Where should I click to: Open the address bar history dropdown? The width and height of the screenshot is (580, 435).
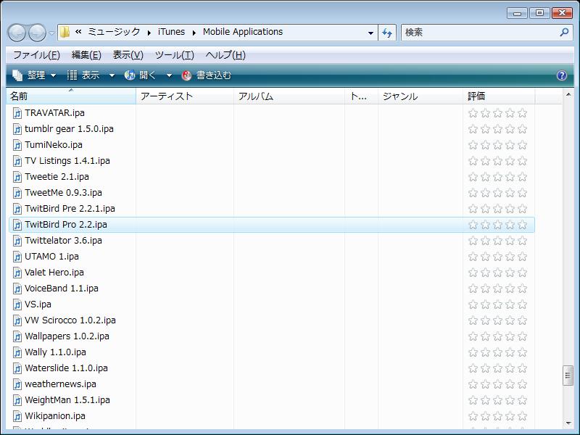tap(370, 33)
